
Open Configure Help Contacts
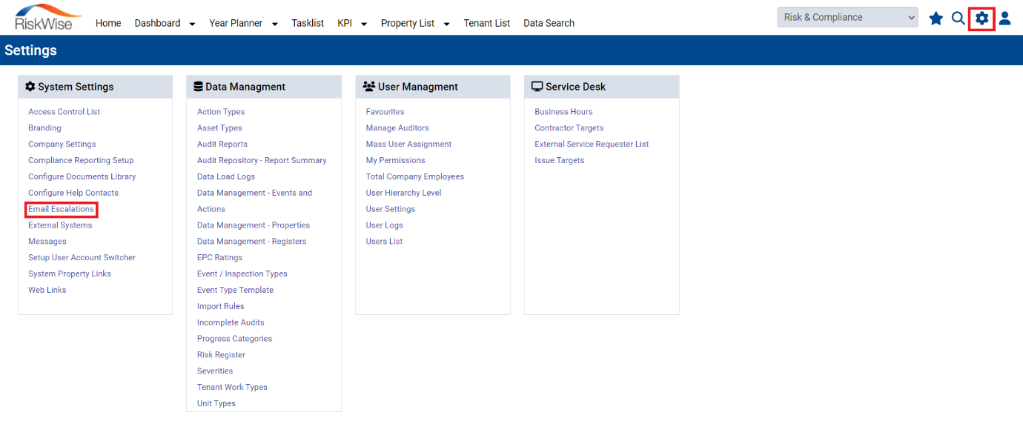click(x=73, y=193)
